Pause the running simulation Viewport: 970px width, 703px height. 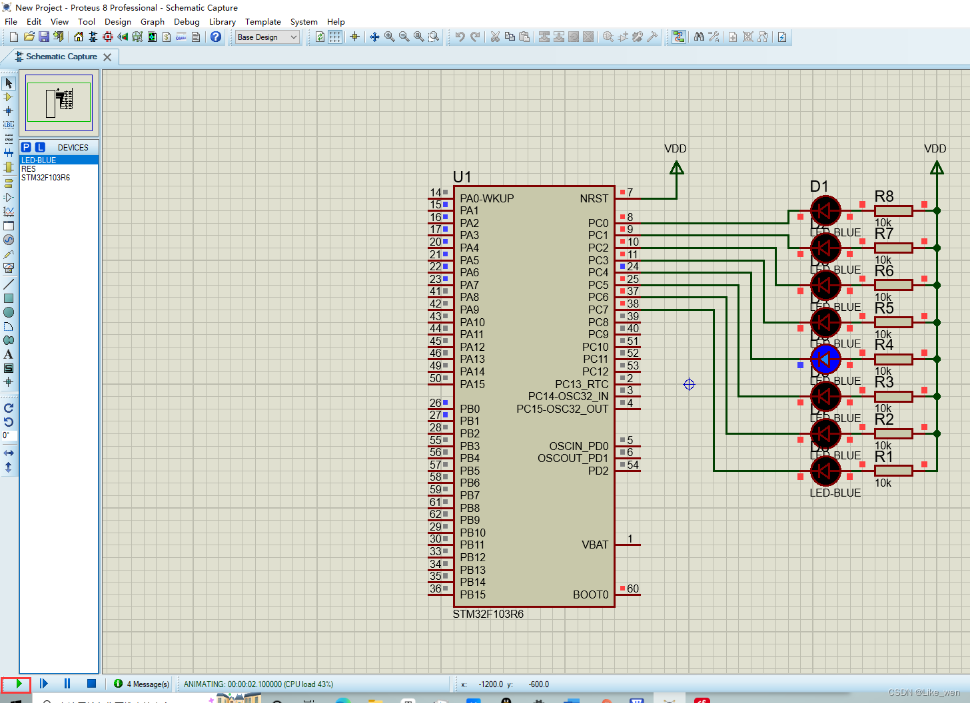pos(67,684)
